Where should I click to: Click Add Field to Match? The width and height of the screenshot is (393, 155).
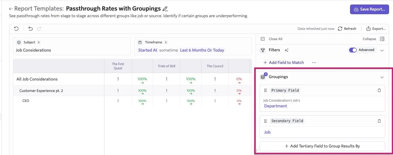283,62
